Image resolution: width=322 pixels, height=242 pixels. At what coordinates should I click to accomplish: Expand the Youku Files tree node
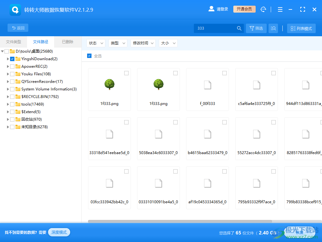click(8, 74)
